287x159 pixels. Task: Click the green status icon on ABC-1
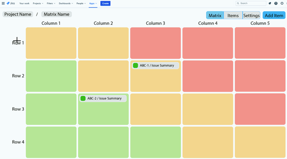click(135, 66)
